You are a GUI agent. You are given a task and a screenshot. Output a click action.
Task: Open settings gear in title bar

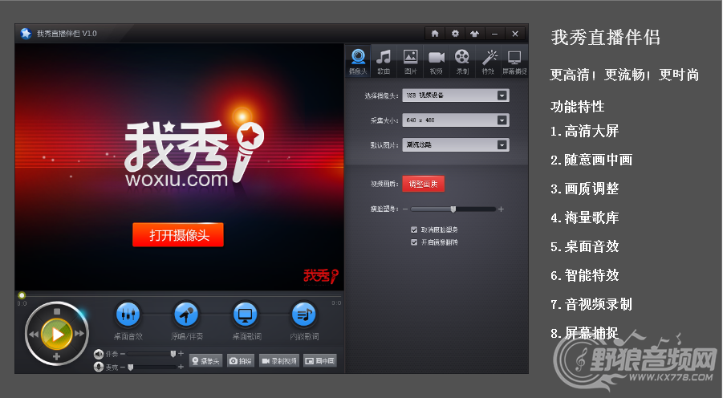point(455,34)
